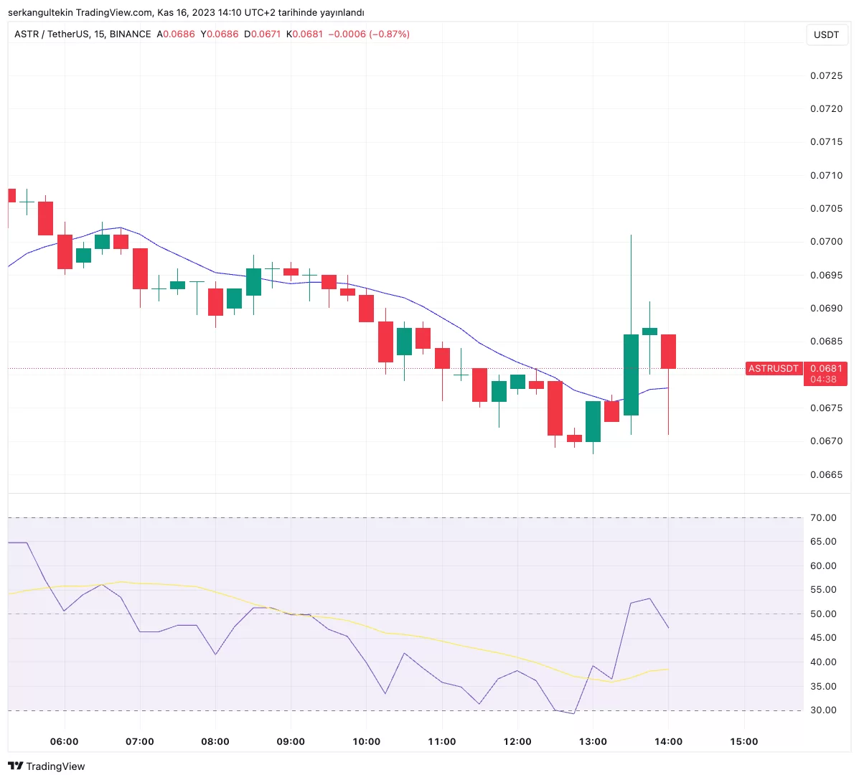
Task: Click the 70.00 RSI overbought level label
Action: 823,517
